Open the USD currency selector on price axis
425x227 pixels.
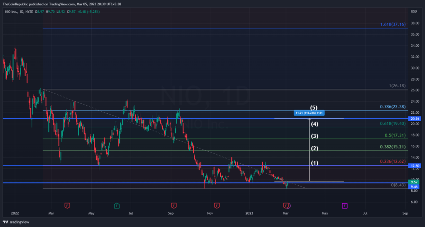click(414, 11)
